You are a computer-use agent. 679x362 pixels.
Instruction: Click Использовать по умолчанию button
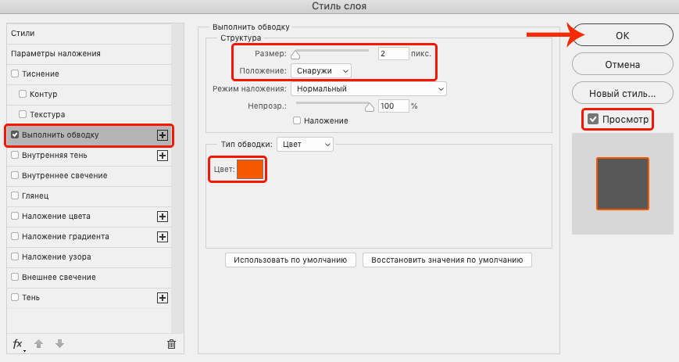[291, 260]
